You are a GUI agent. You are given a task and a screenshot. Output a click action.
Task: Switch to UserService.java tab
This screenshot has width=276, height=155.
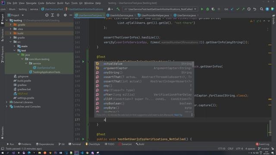tap(186, 15)
